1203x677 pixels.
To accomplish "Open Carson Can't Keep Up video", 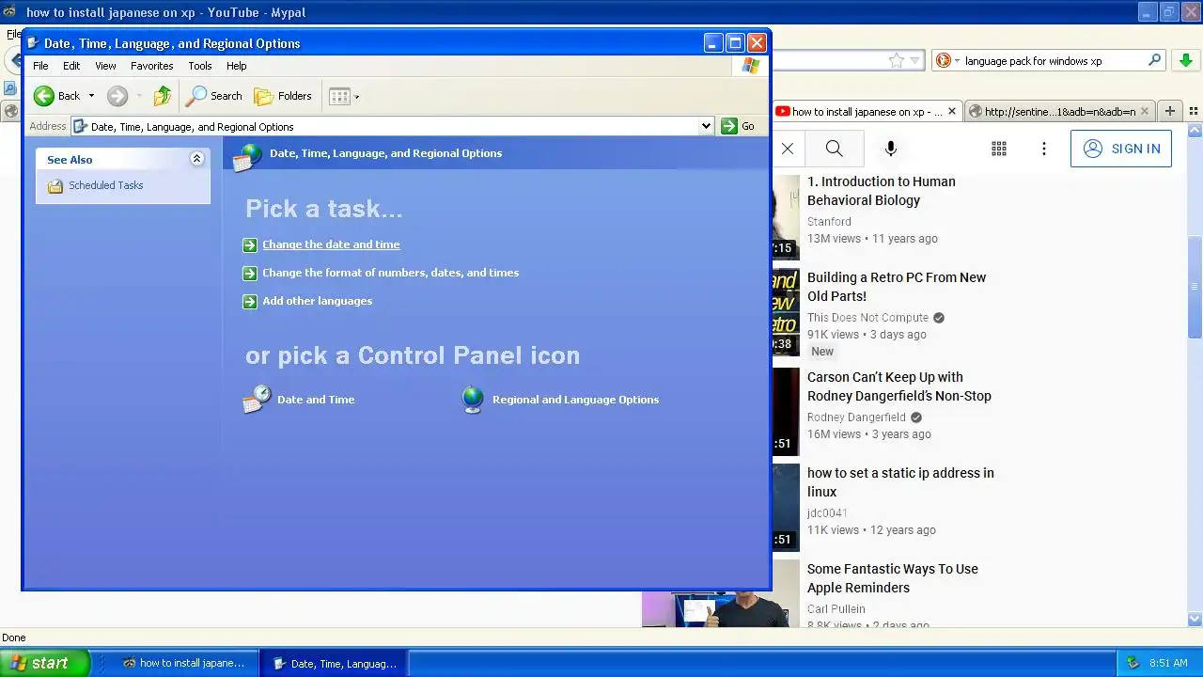I will tap(899, 386).
